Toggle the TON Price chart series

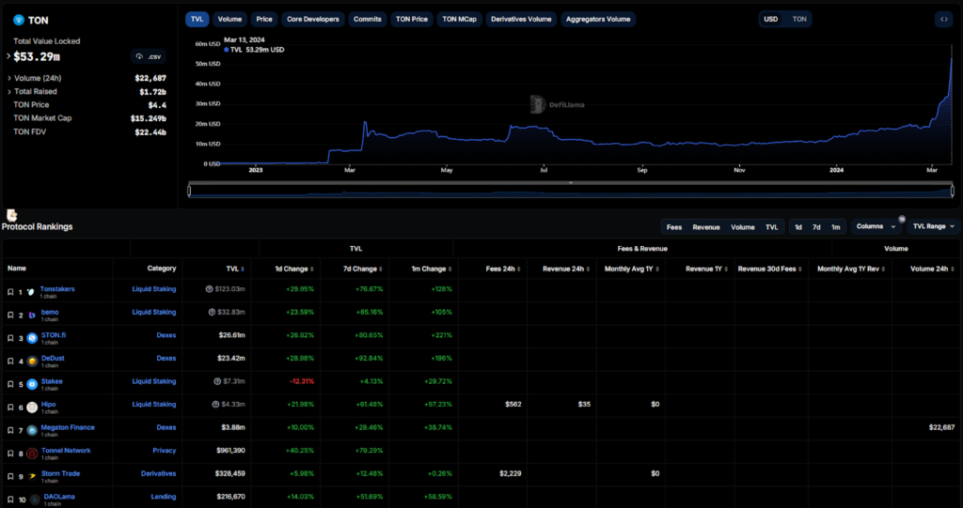point(412,19)
